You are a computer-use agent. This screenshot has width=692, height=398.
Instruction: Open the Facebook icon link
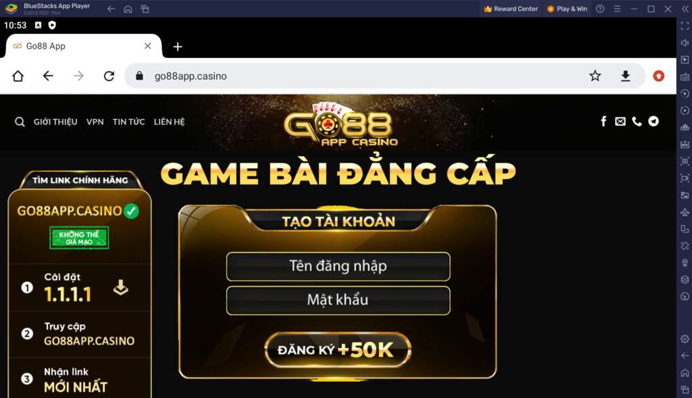pos(603,122)
